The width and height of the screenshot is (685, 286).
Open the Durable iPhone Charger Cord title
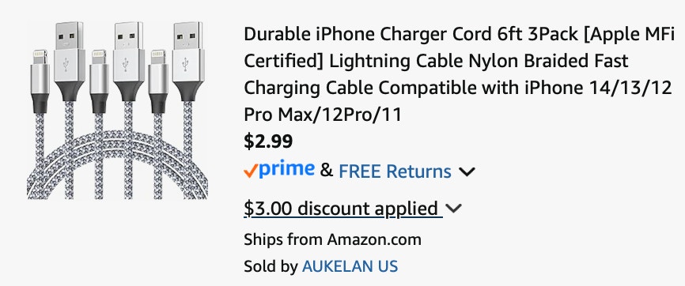point(458,74)
